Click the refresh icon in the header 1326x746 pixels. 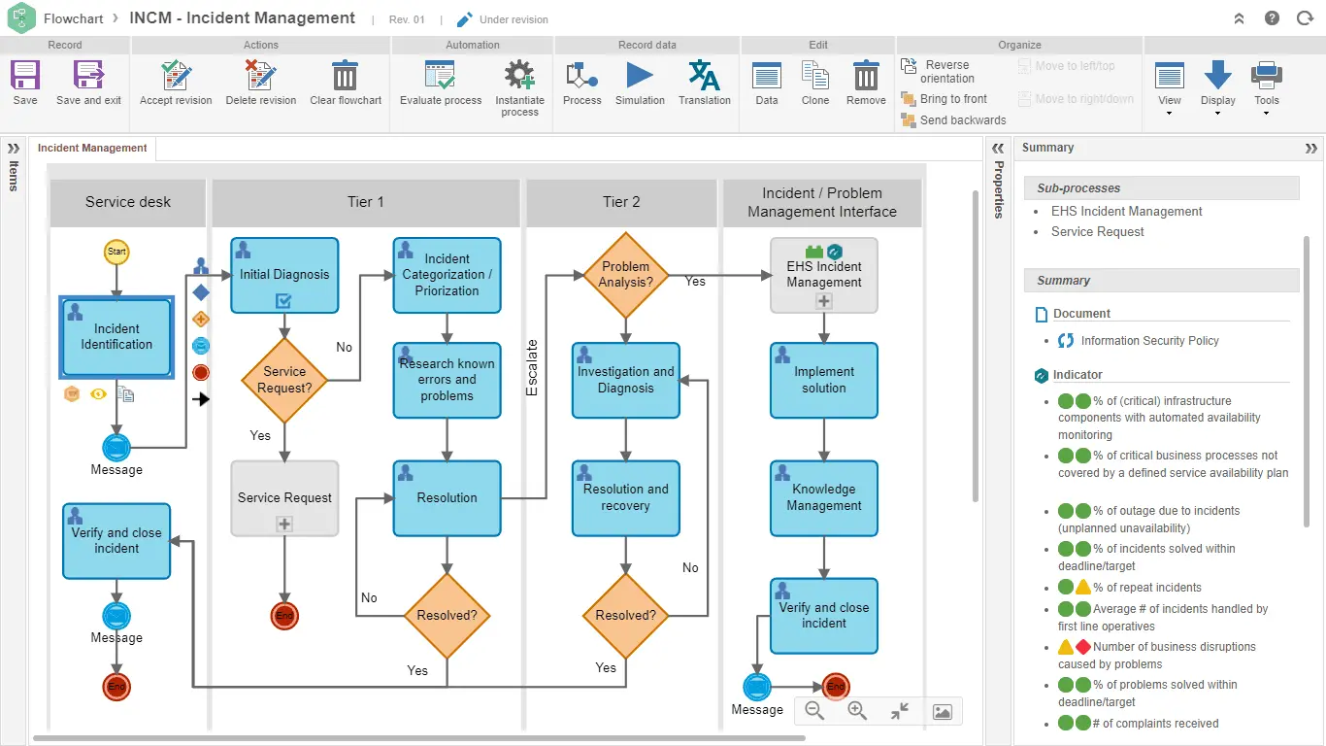pos(1305,18)
